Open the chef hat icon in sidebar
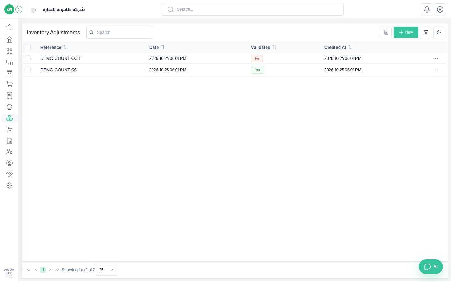The width and height of the screenshot is (451, 282). [9, 107]
